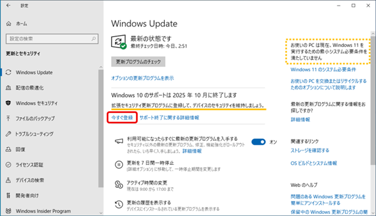Open the Home (ホーム) icon
Viewport: 376px width, 216px height.
9,24
